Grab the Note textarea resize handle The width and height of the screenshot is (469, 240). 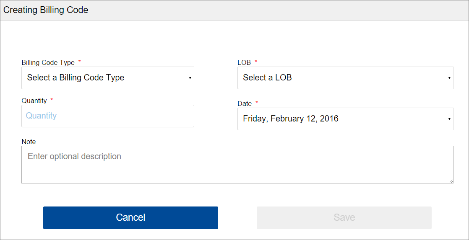(x=451, y=181)
